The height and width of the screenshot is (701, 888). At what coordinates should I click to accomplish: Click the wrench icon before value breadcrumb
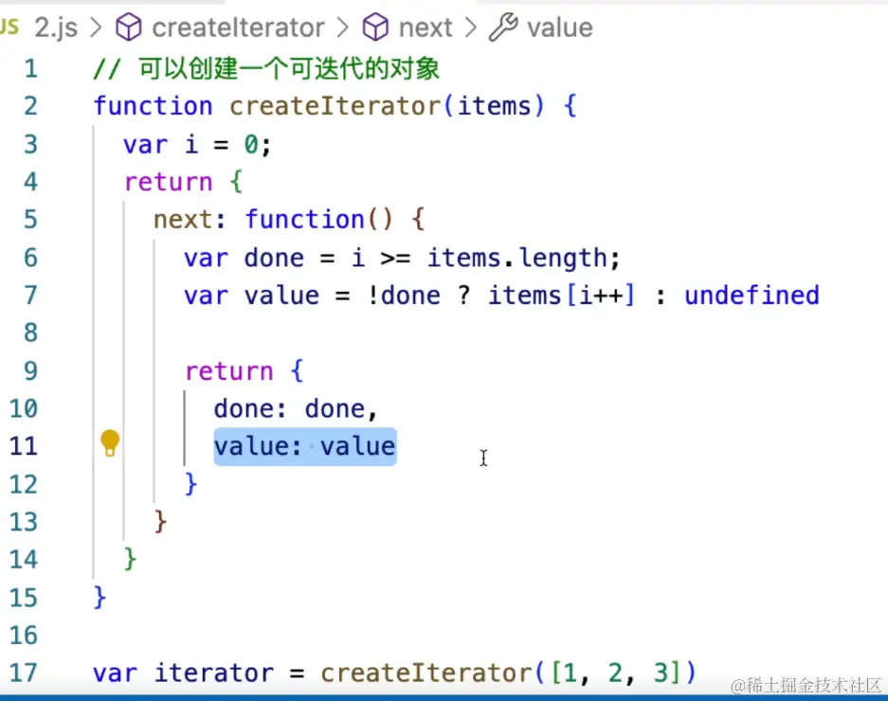tap(503, 27)
